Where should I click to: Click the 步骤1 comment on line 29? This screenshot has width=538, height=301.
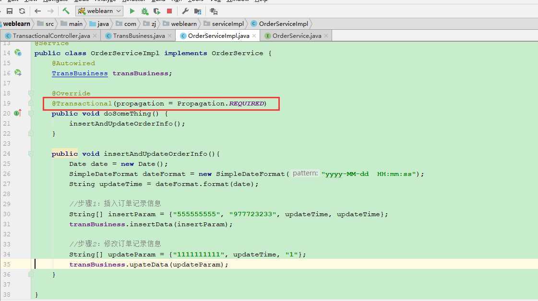(115, 204)
